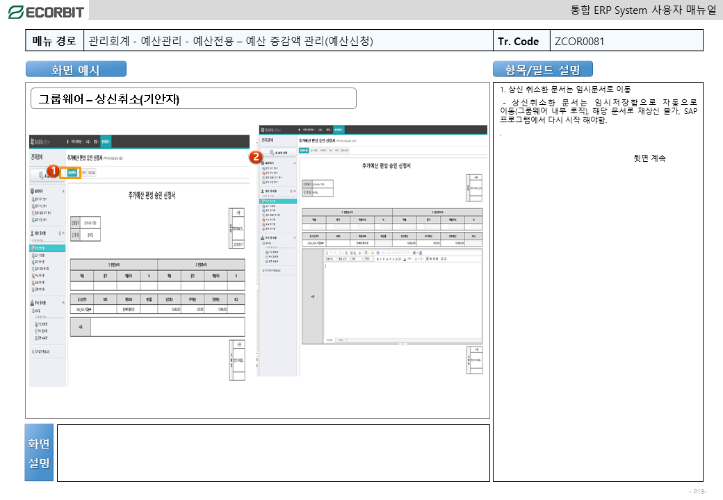This screenshot has width=723, height=500.
Task: Open the 100% zoom dropdown in editor
Action: [367, 258]
